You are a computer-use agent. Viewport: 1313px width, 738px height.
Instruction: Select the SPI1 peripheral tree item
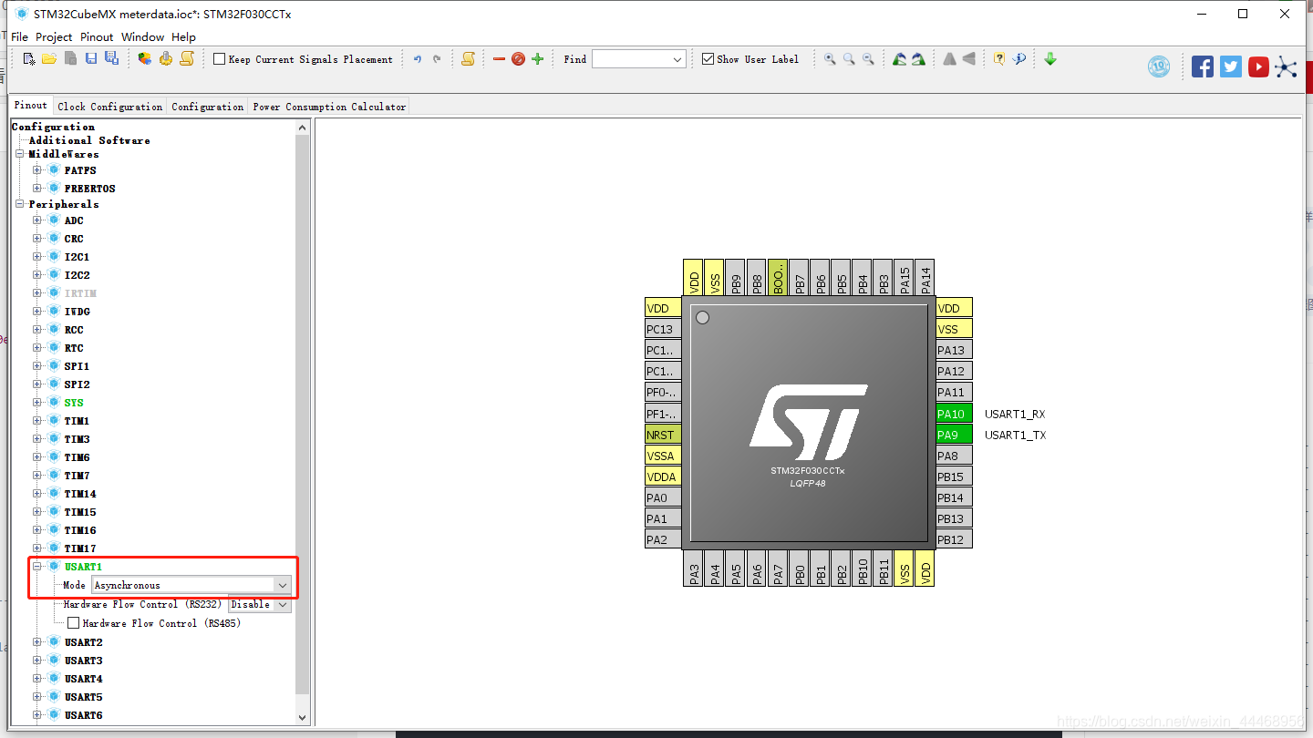pyautogui.click(x=77, y=366)
